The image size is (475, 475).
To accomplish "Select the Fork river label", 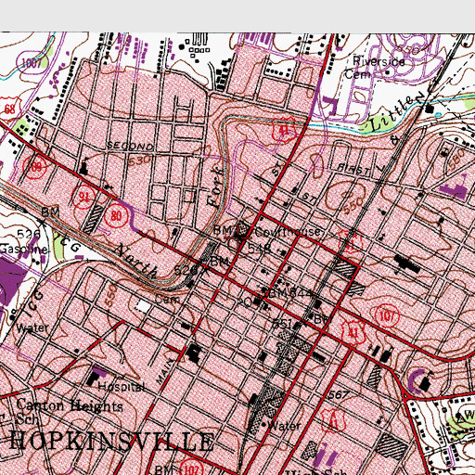I will [x=215, y=187].
